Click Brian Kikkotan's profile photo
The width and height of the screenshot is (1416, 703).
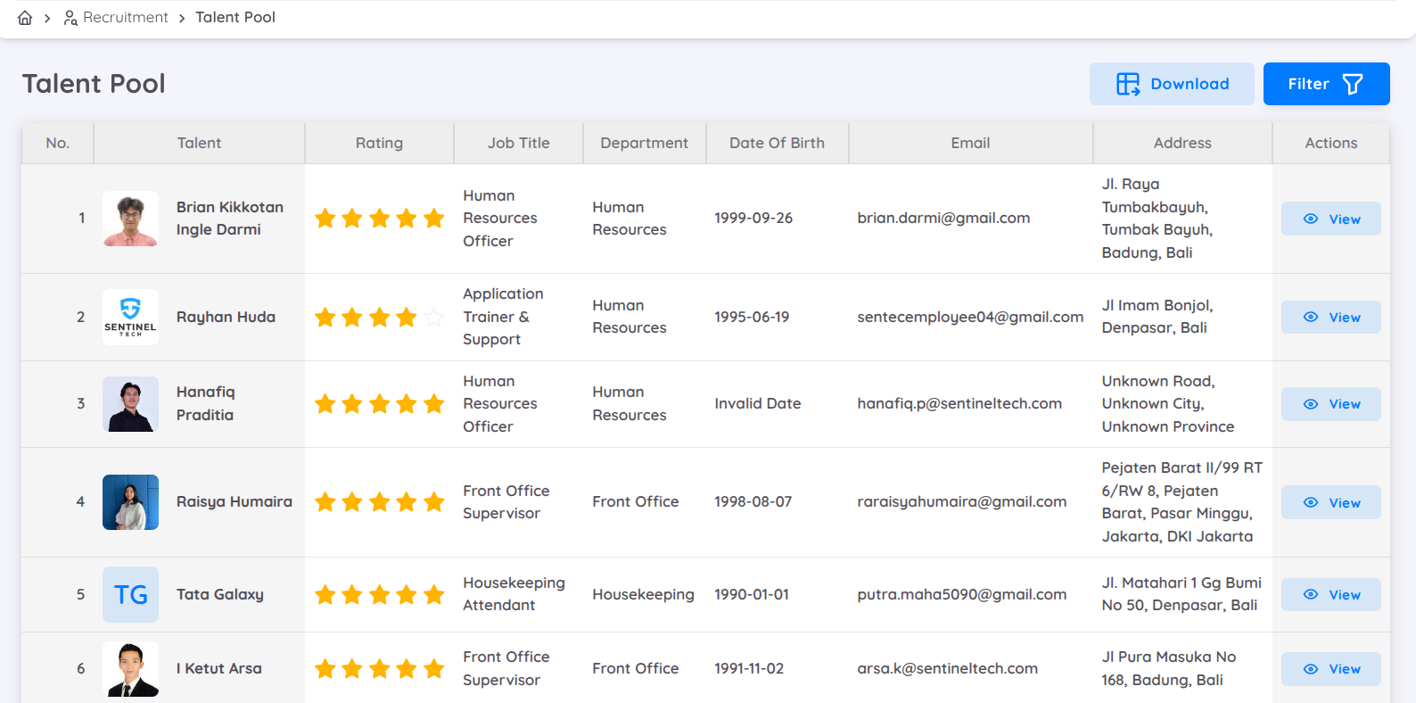click(130, 219)
